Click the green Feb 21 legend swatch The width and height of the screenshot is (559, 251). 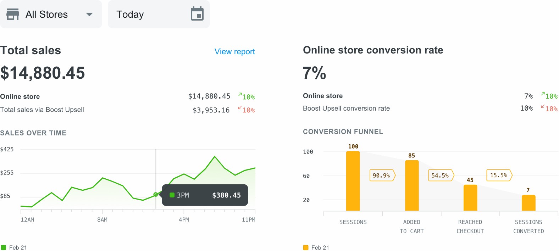pos(4,247)
